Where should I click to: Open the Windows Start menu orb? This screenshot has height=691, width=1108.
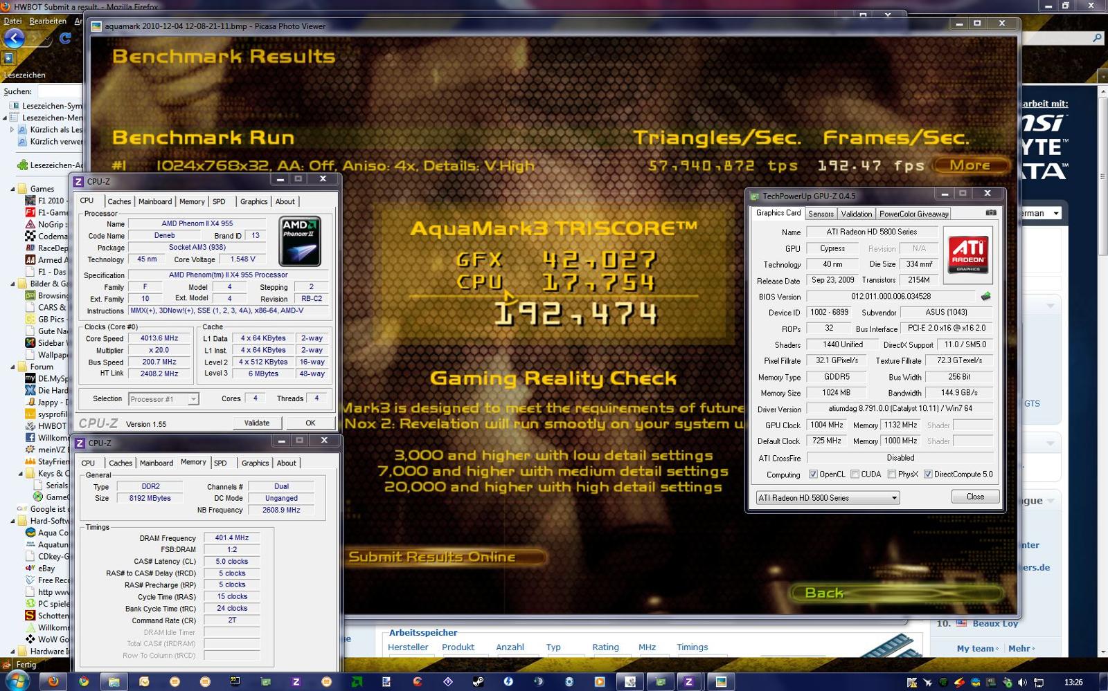(x=16, y=681)
